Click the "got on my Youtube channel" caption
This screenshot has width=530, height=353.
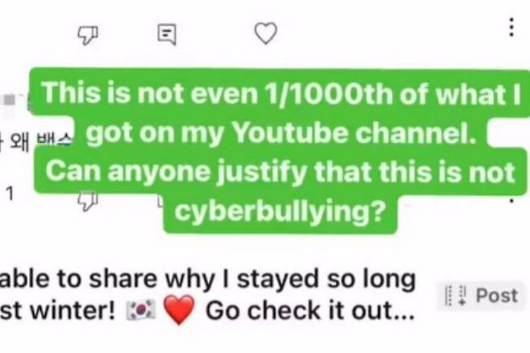[278, 134]
